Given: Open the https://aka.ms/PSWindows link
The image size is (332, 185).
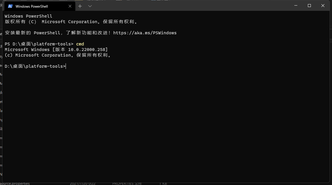Looking at the screenshot, I should (145, 33).
